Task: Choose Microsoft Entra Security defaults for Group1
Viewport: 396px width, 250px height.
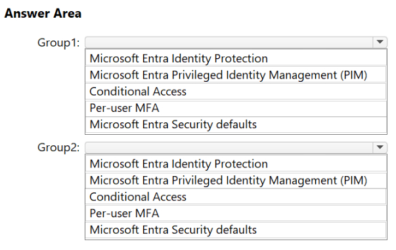Action: point(236,124)
